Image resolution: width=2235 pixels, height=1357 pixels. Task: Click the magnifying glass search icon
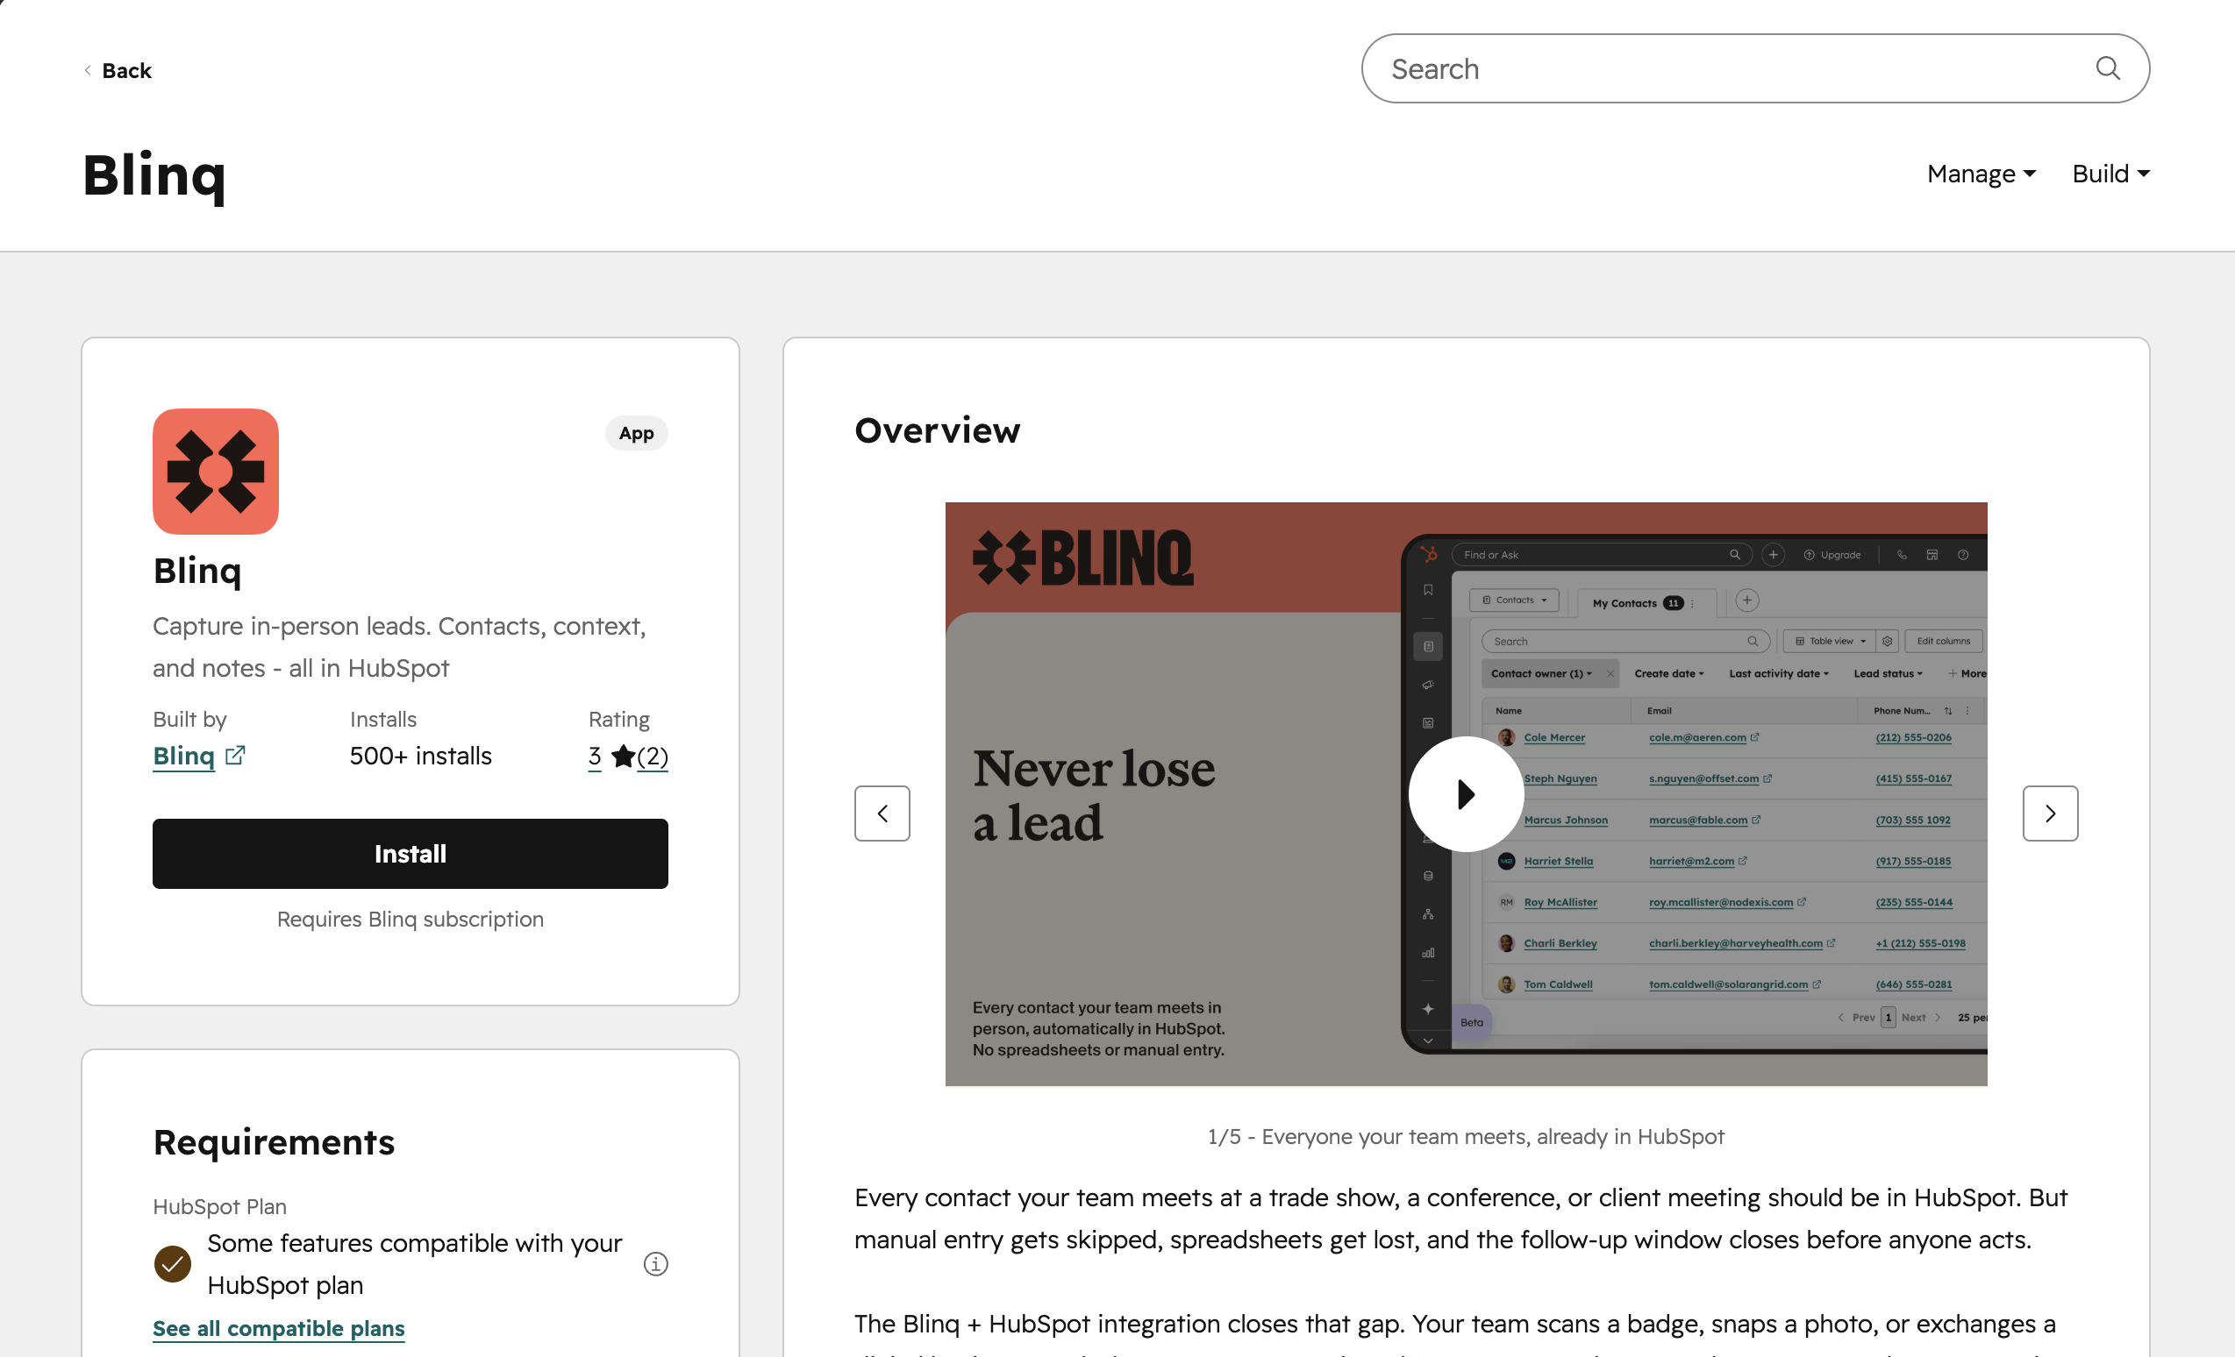(2108, 68)
